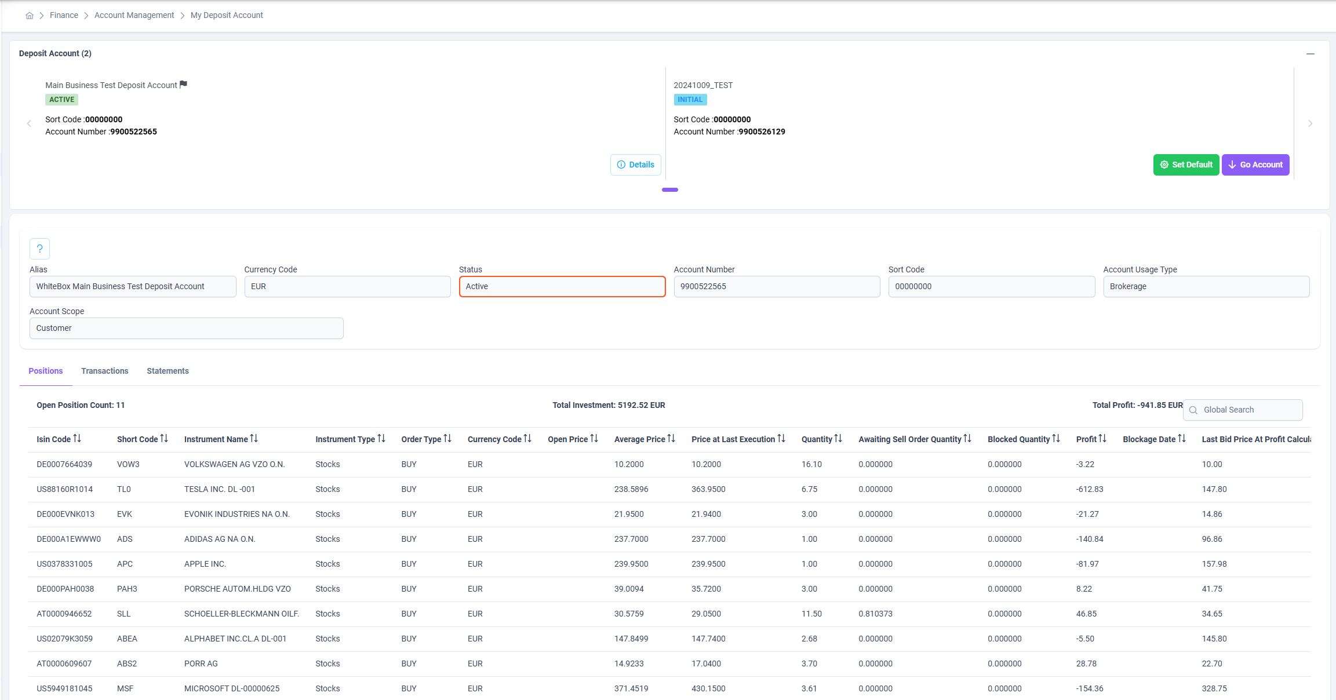Switch to the Transactions tab

(105, 371)
